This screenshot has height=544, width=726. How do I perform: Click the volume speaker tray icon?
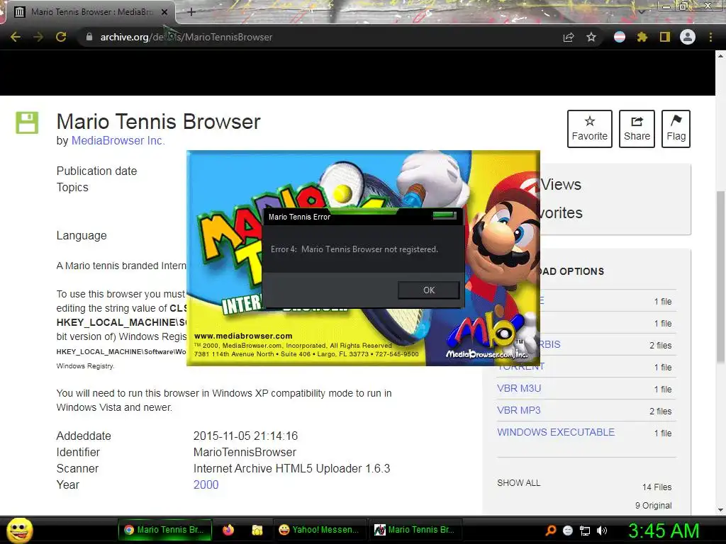coord(602,531)
